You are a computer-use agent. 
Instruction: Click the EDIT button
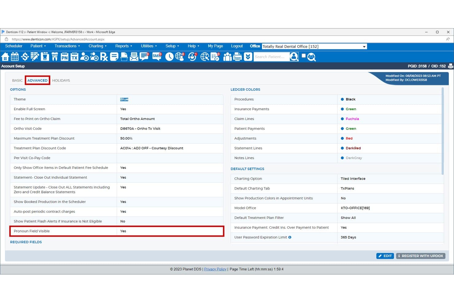(385, 256)
